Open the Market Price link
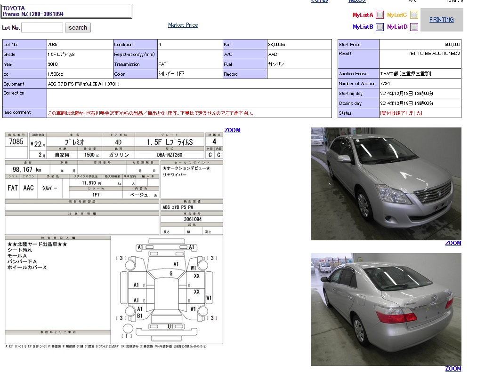The height and width of the screenshot is (372, 477). 183,25
